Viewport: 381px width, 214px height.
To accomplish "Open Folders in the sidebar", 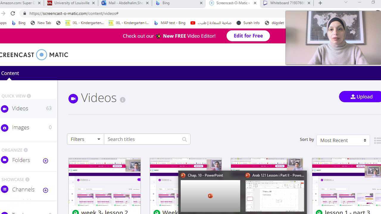I will [21, 160].
